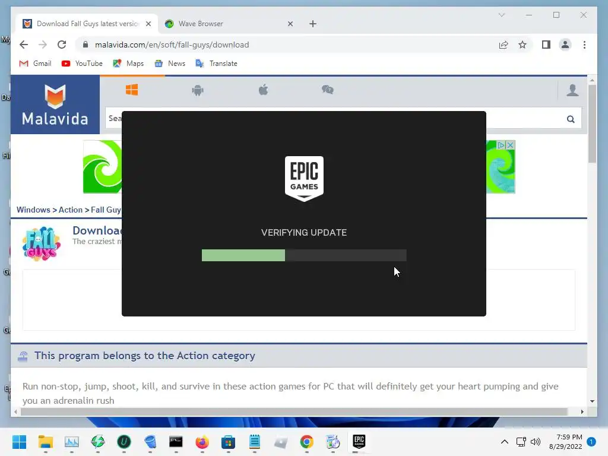This screenshot has width=608, height=456.
Task: Open Malavida user account icon
Action: (x=572, y=90)
